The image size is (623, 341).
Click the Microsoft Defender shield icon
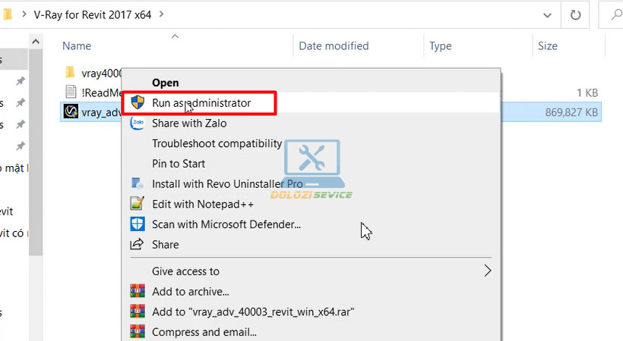pyautogui.click(x=138, y=224)
